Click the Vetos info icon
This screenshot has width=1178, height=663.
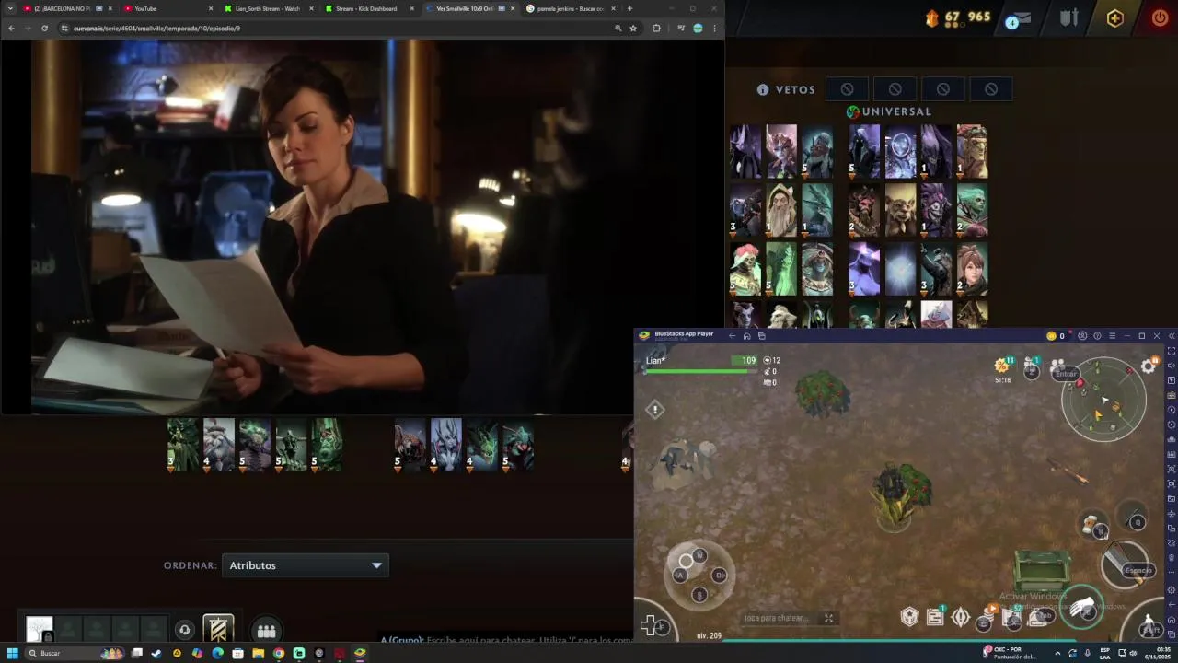[x=763, y=89]
